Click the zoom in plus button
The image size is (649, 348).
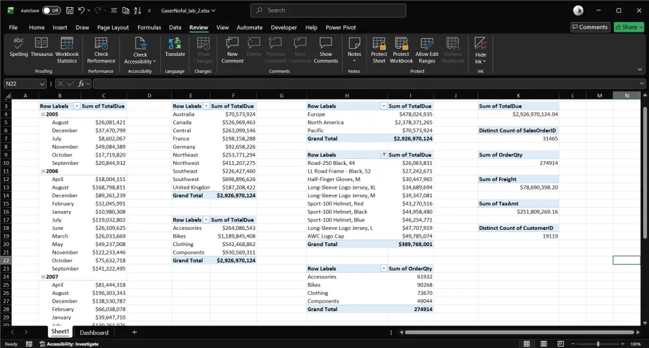pyautogui.click(x=622, y=344)
